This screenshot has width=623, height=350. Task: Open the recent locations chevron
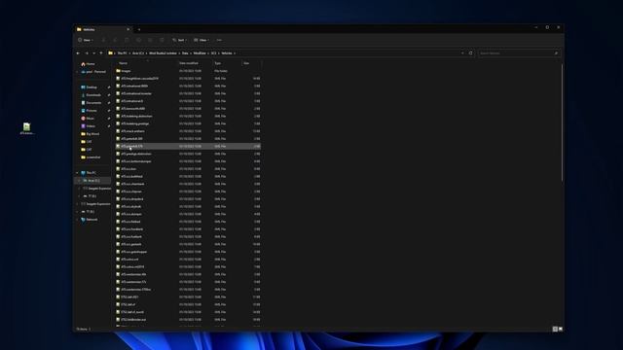pos(93,53)
